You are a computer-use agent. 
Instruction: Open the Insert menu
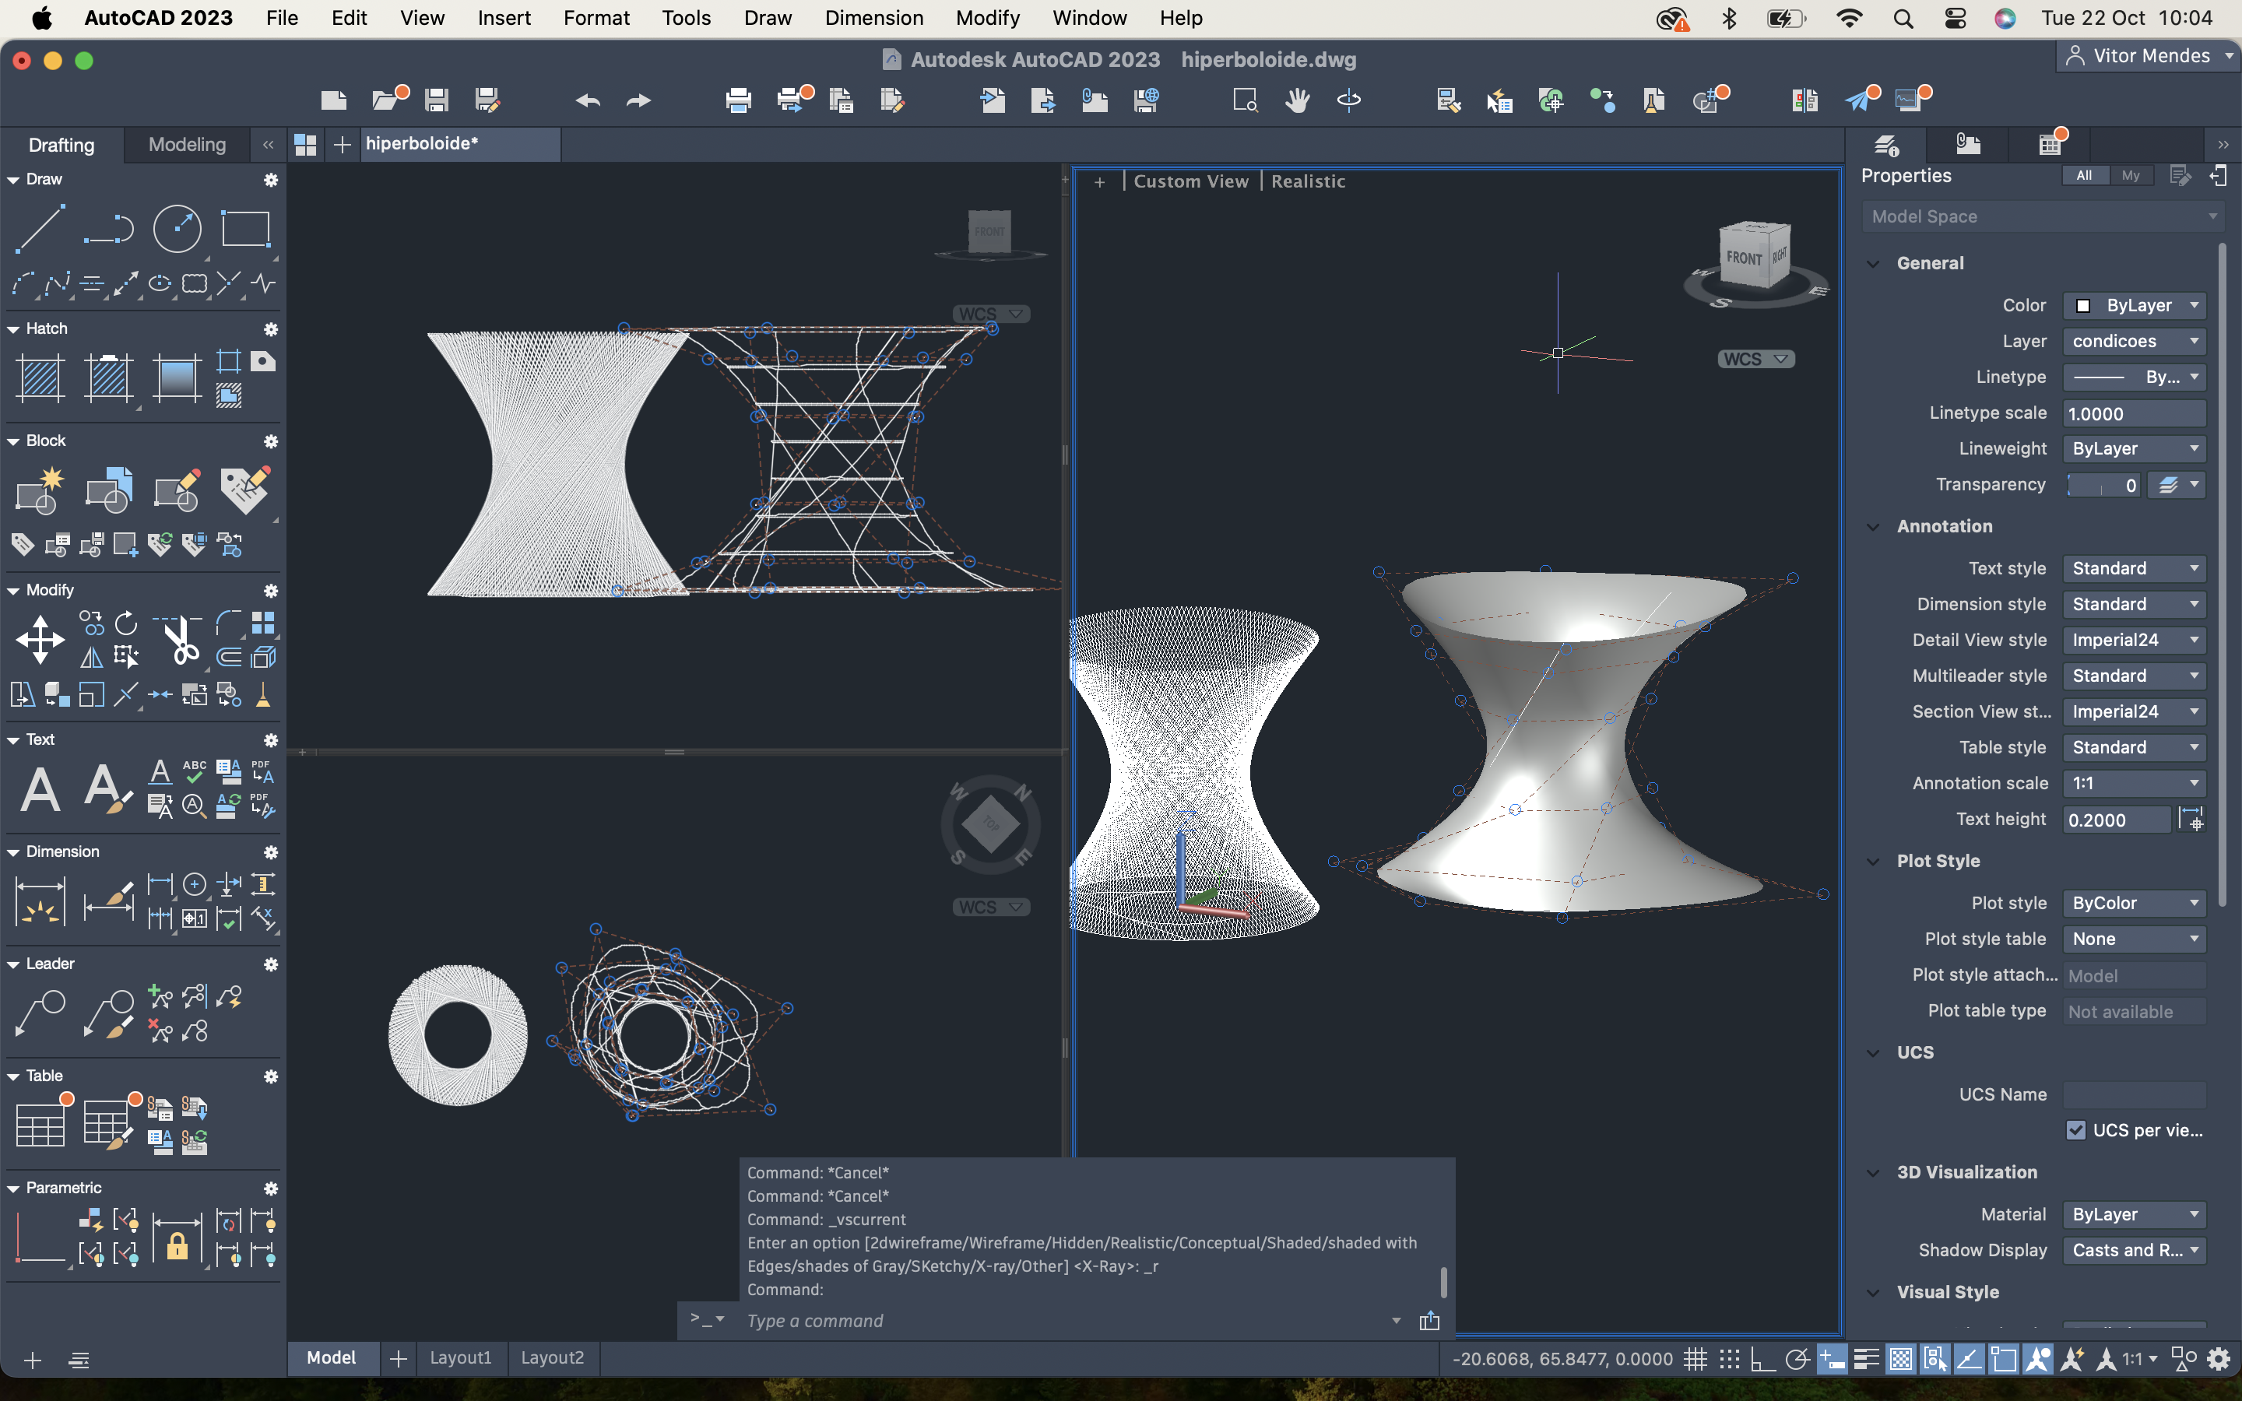[504, 18]
